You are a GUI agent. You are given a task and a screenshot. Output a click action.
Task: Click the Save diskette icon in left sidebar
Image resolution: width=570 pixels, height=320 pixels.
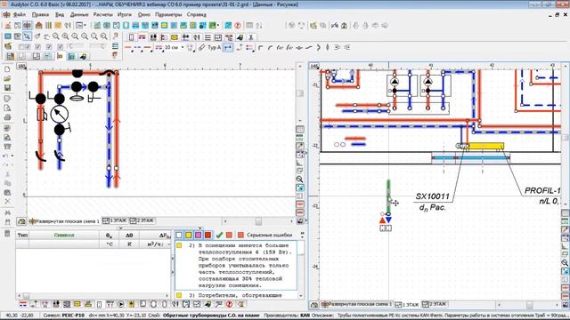(x=7, y=88)
